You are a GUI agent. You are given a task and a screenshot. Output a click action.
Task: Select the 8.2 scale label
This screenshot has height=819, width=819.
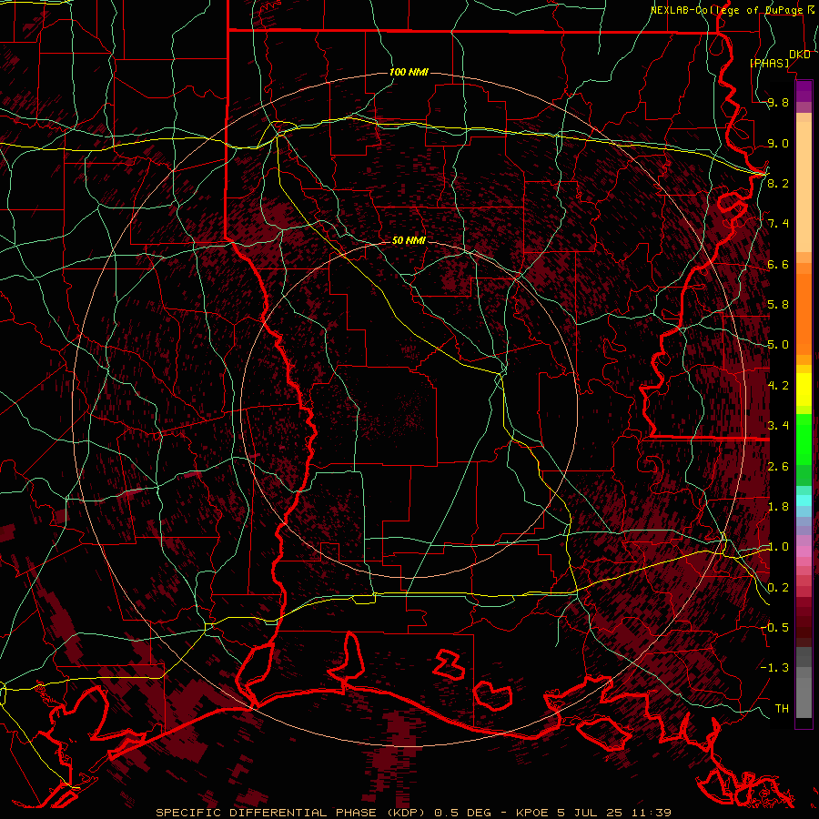tap(778, 183)
